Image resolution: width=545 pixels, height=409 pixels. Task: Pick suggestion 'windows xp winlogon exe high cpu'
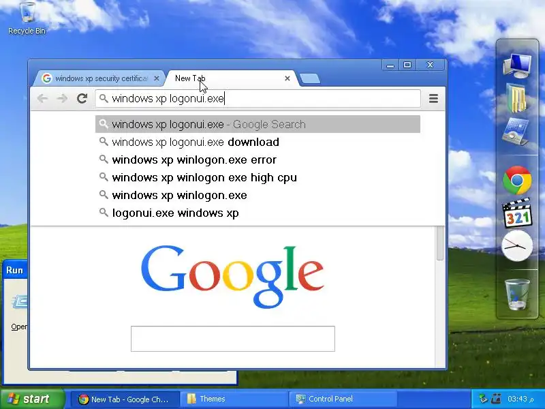click(258, 177)
